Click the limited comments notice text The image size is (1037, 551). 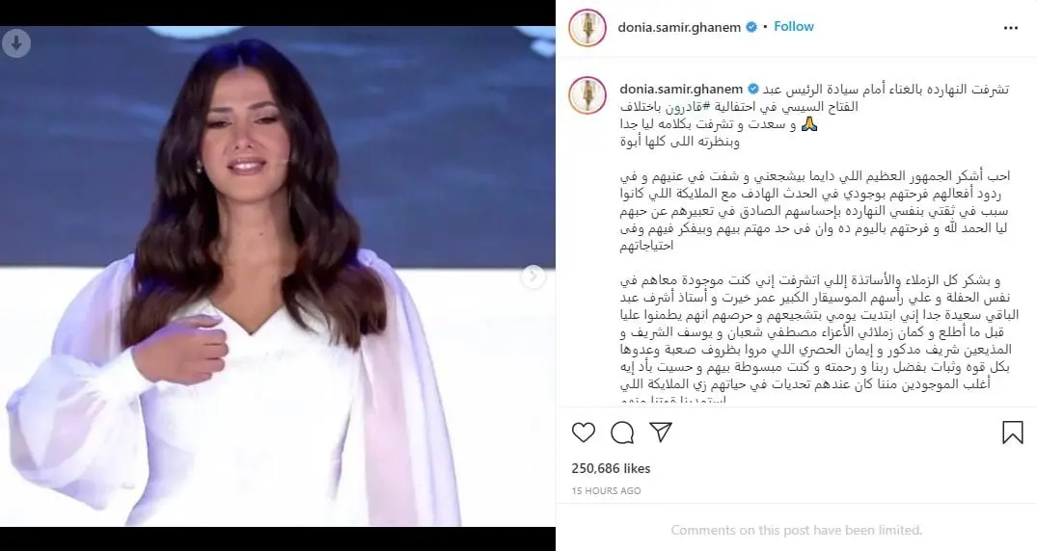pyautogui.click(x=796, y=530)
